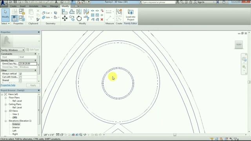The width and height of the screenshot is (251, 141).
Task: Click Load into Project
Action: pos(131,15)
